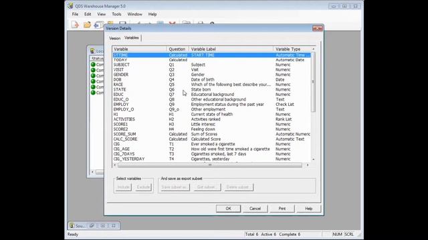This screenshot has height=240, width=428.
Task: Select the CIG_7DAYS variable row
Action: tap(211, 154)
